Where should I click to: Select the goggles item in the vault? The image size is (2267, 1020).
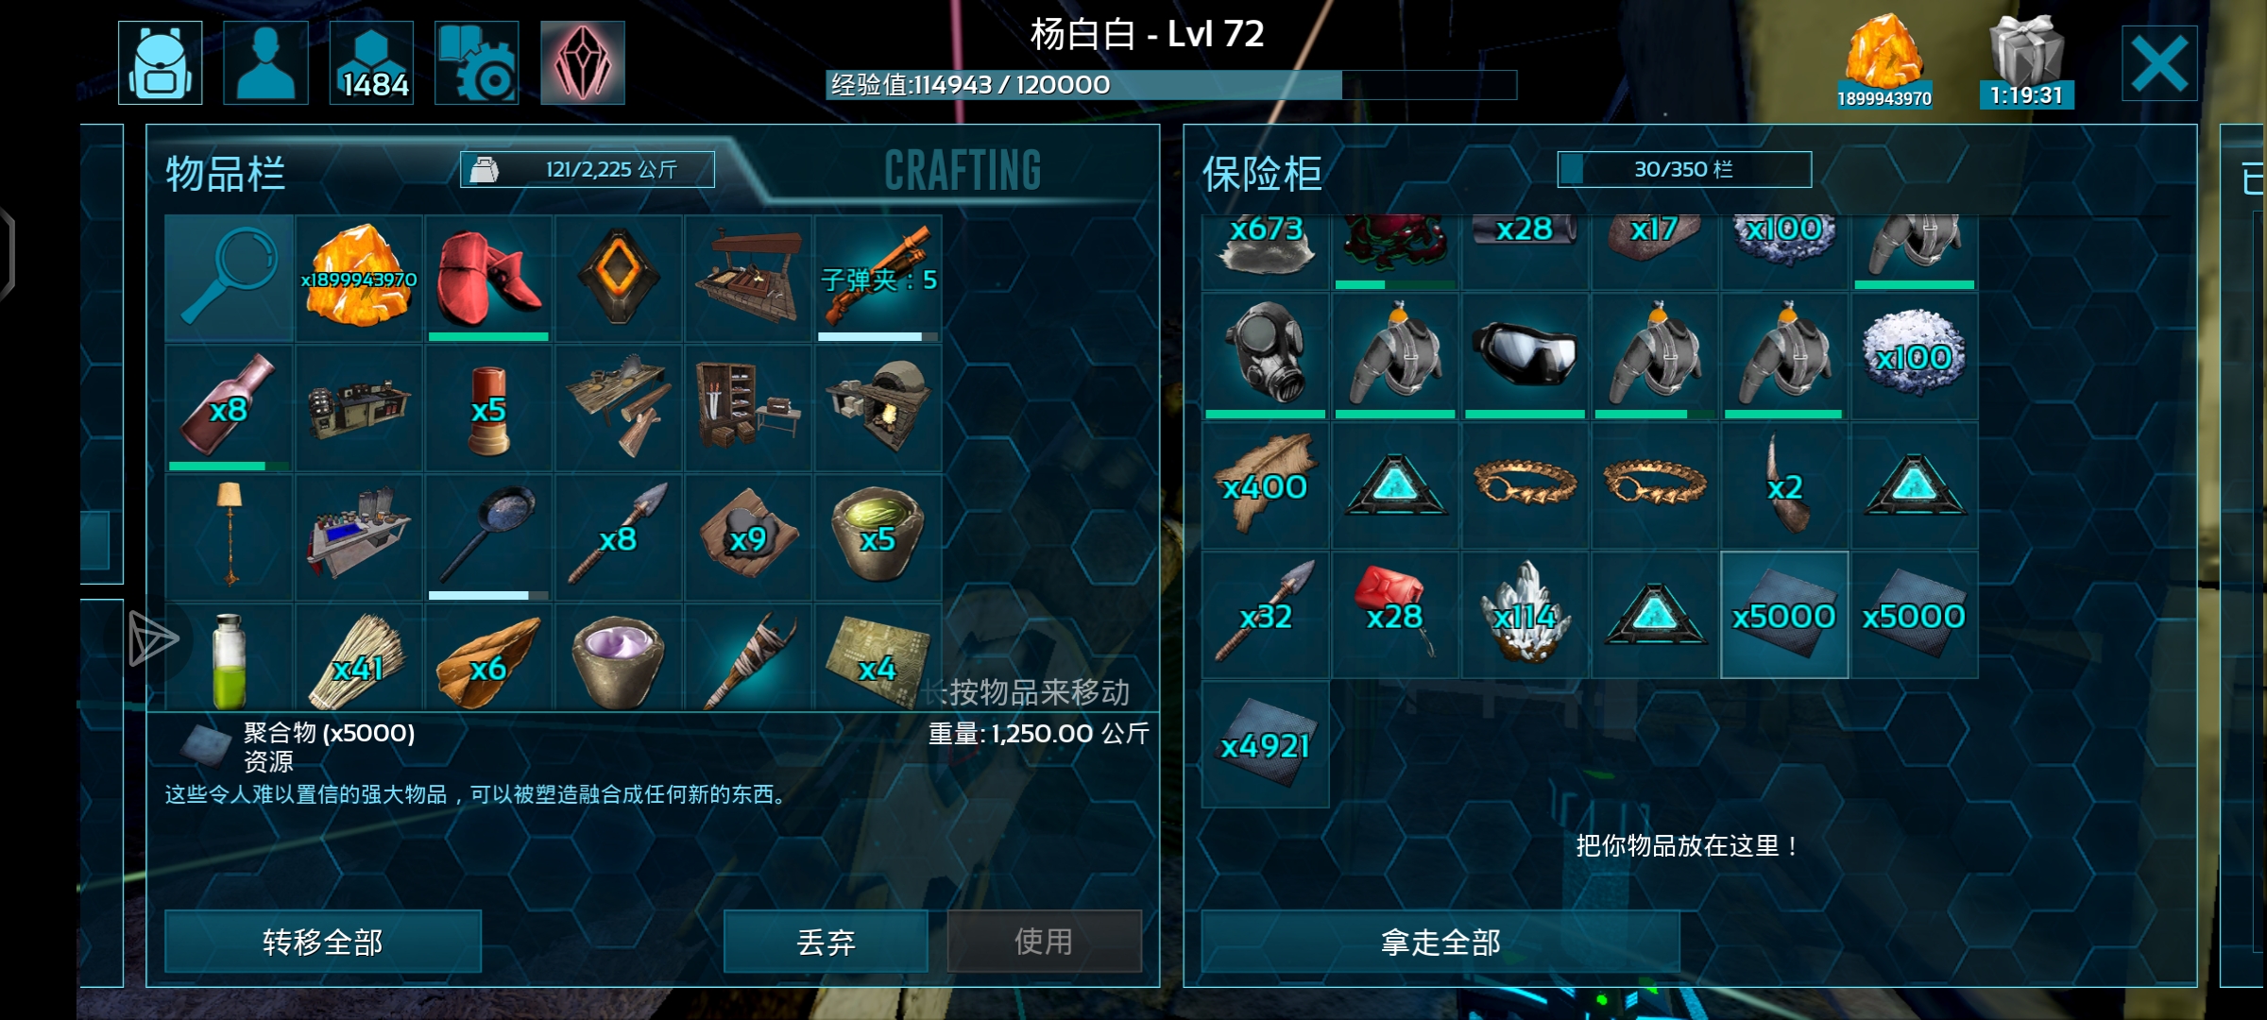coord(1526,355)
